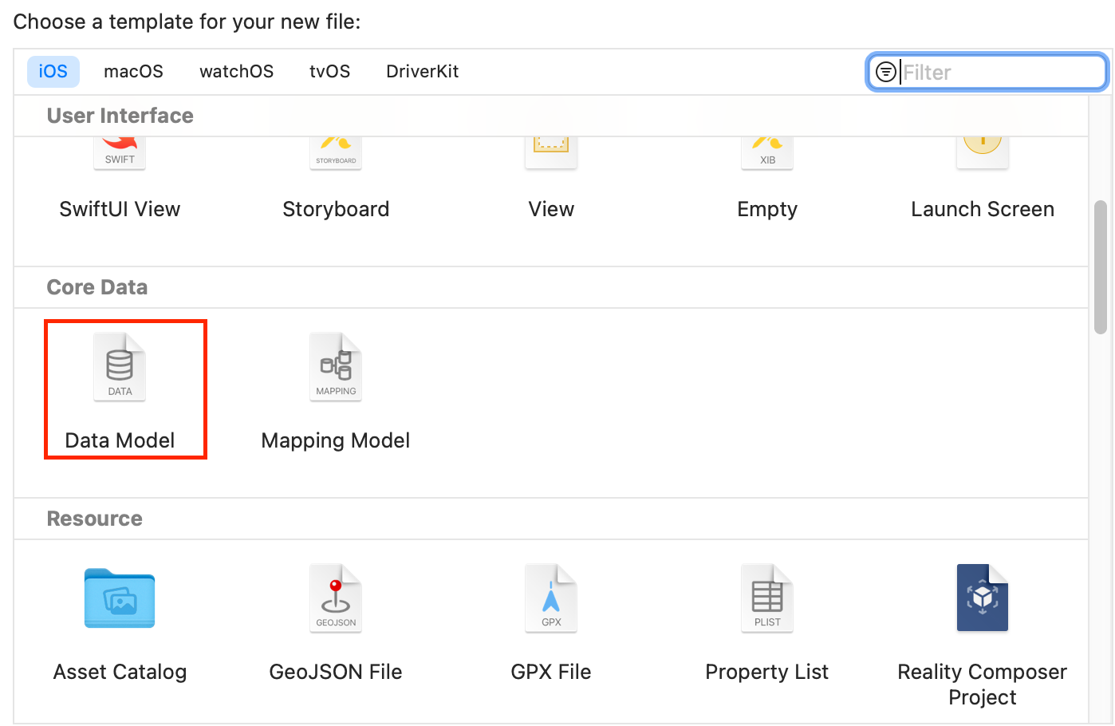Select the Empty XIB template icon

point(767,153)
